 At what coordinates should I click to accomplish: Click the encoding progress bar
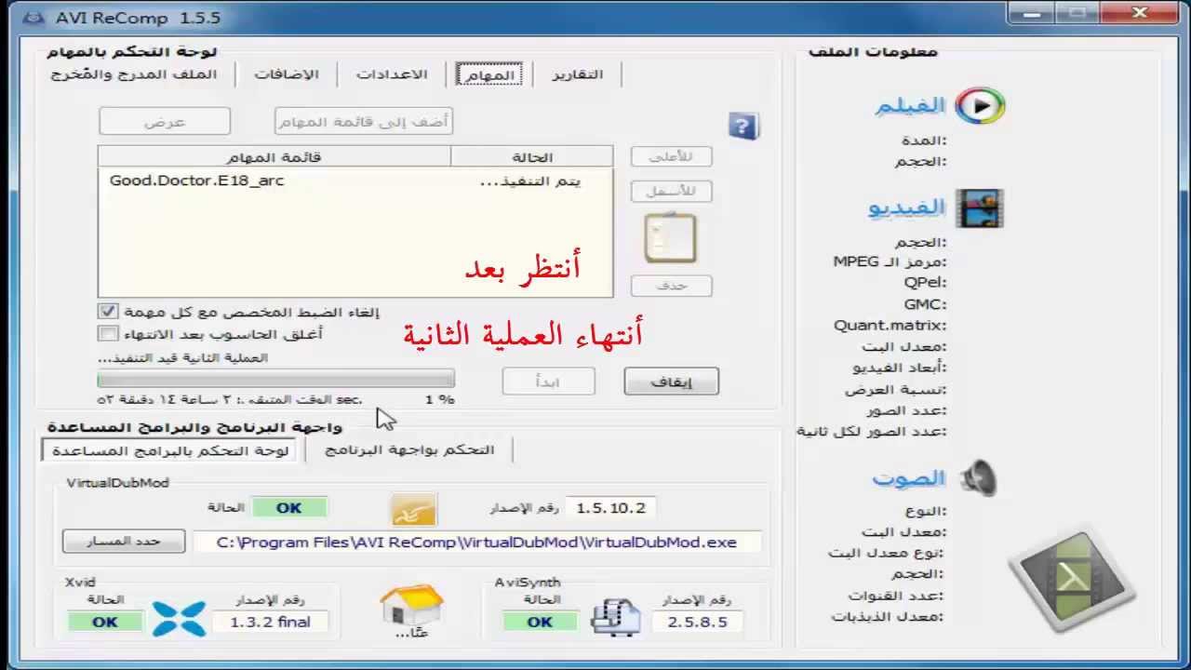click(x=276, y=378)
